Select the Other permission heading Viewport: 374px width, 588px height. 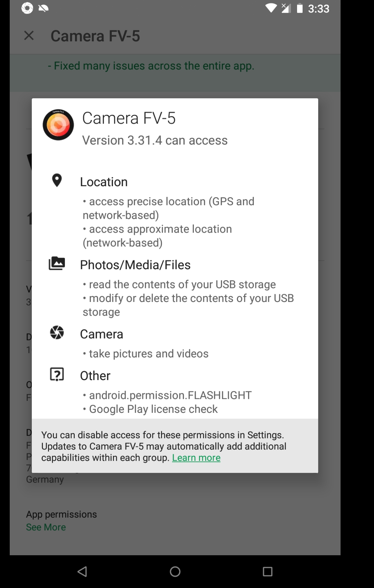pos(95,376)
